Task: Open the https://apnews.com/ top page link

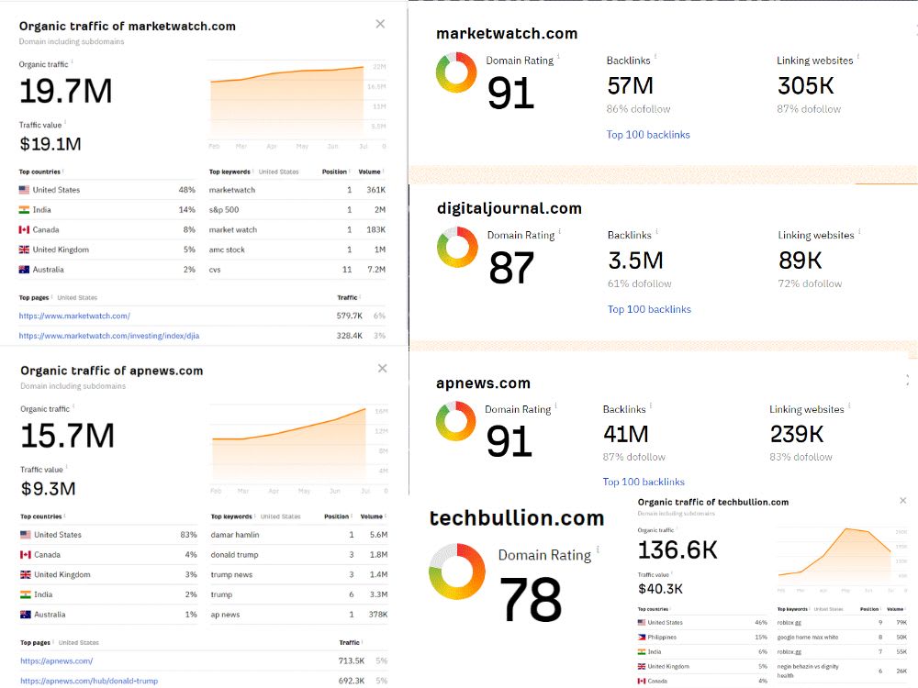Action: pos(56,661)
